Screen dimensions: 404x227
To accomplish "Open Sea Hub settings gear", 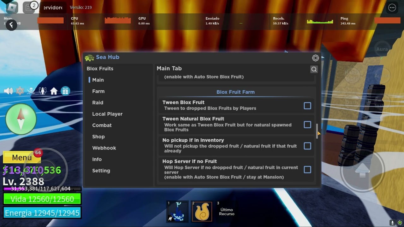I will pyautogui.click(x=315, y=58).
